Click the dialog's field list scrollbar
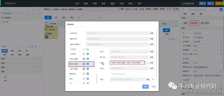This screenshot has width=224, height=96. [97, 79]
